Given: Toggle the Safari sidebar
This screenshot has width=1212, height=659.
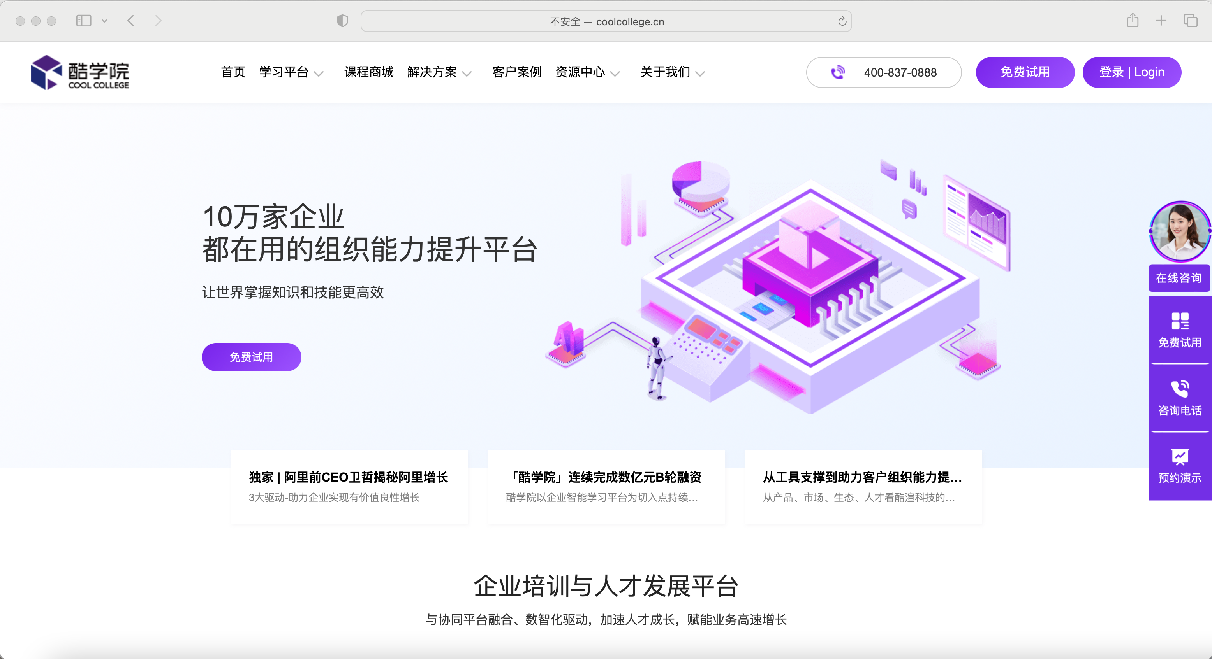Looking at the screenshot, I should coord(83,21).
